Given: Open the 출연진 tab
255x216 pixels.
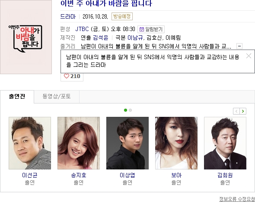Looking at the screenshot, I should tap(17, 97).
